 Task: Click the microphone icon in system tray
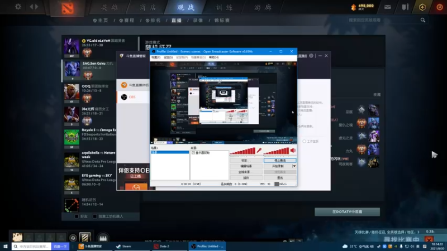[401, 247]
